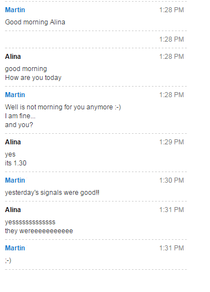This screenshot has height=292, width=210.
Task: Click the ';-)' smiley message
Action: point(8,260)
